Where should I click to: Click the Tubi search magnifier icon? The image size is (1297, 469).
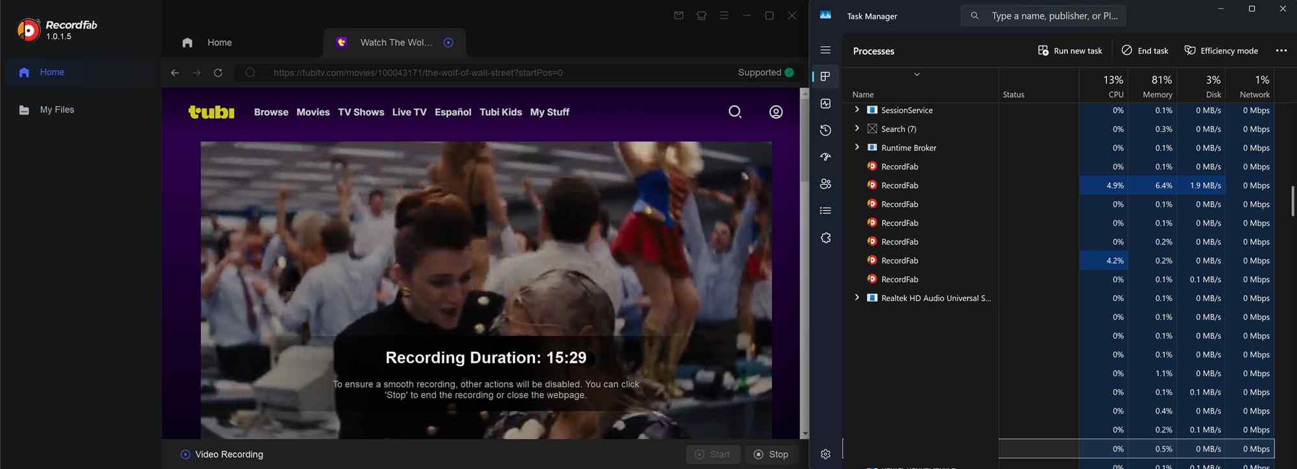tap(735, 112)
